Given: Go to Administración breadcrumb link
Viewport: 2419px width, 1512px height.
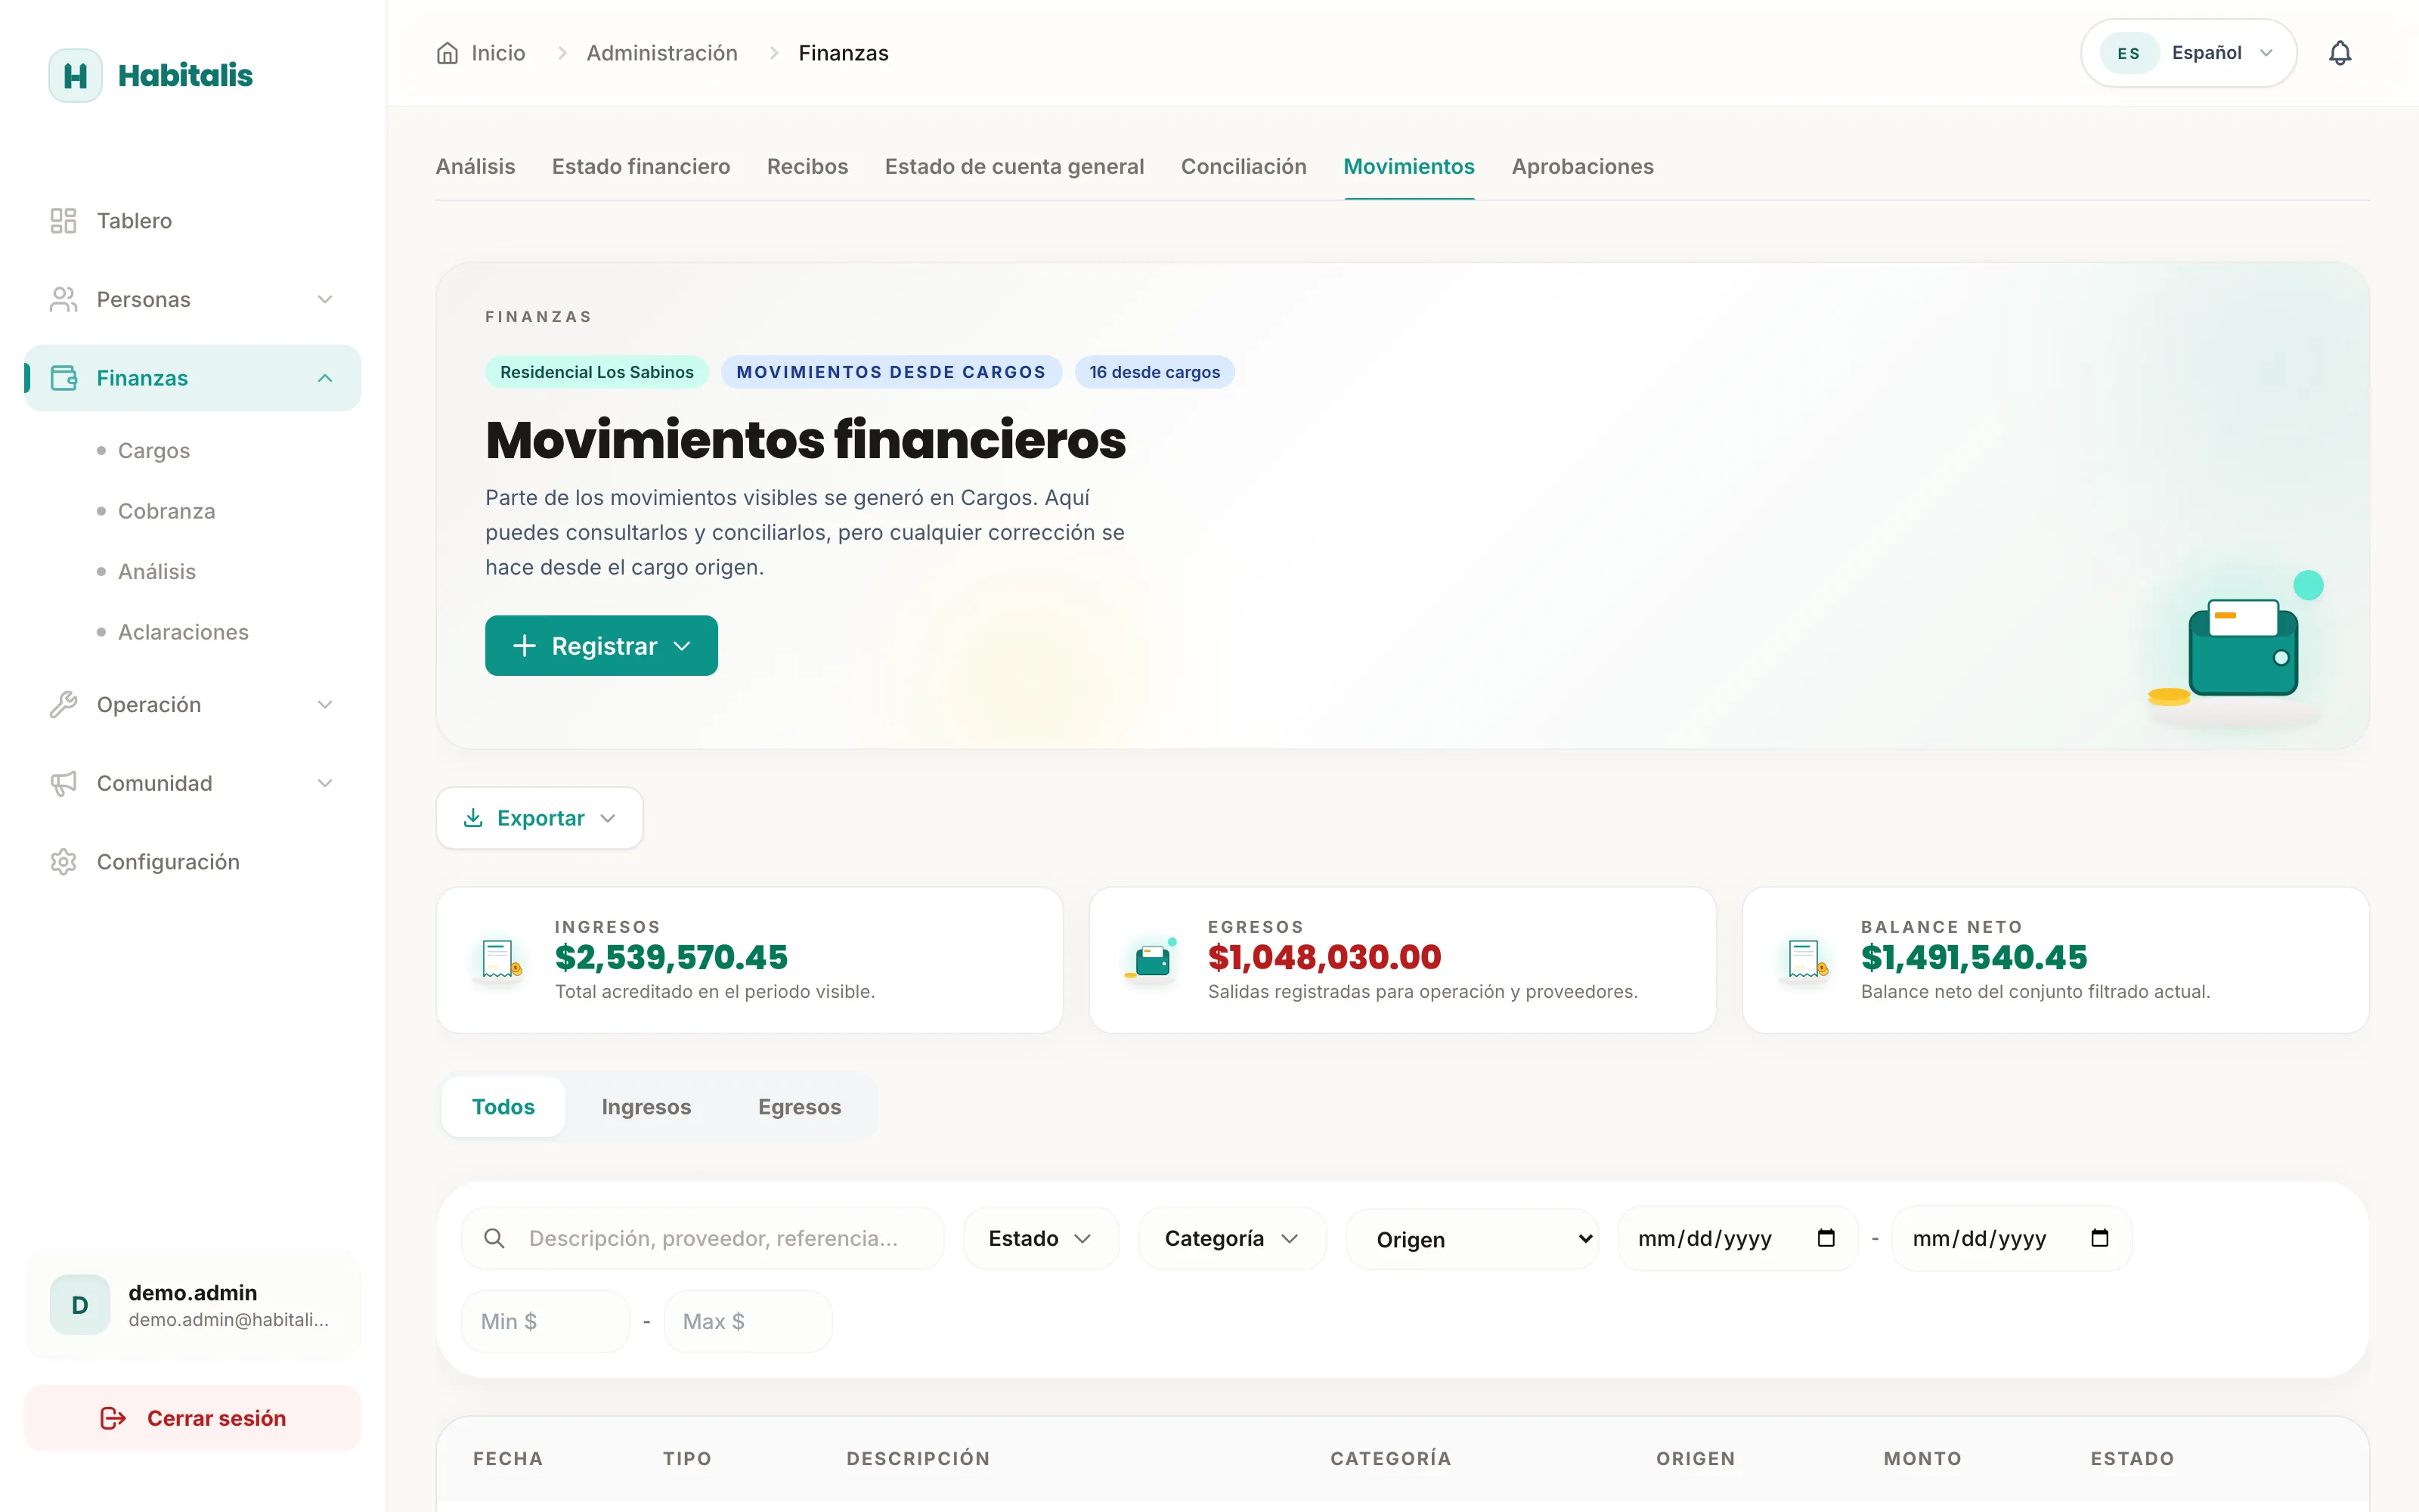Looking at the screenshot, I should tap(661, 53).
